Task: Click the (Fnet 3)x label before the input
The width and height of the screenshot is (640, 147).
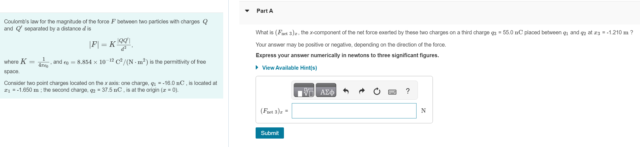Action: click(x=272, y=111)
